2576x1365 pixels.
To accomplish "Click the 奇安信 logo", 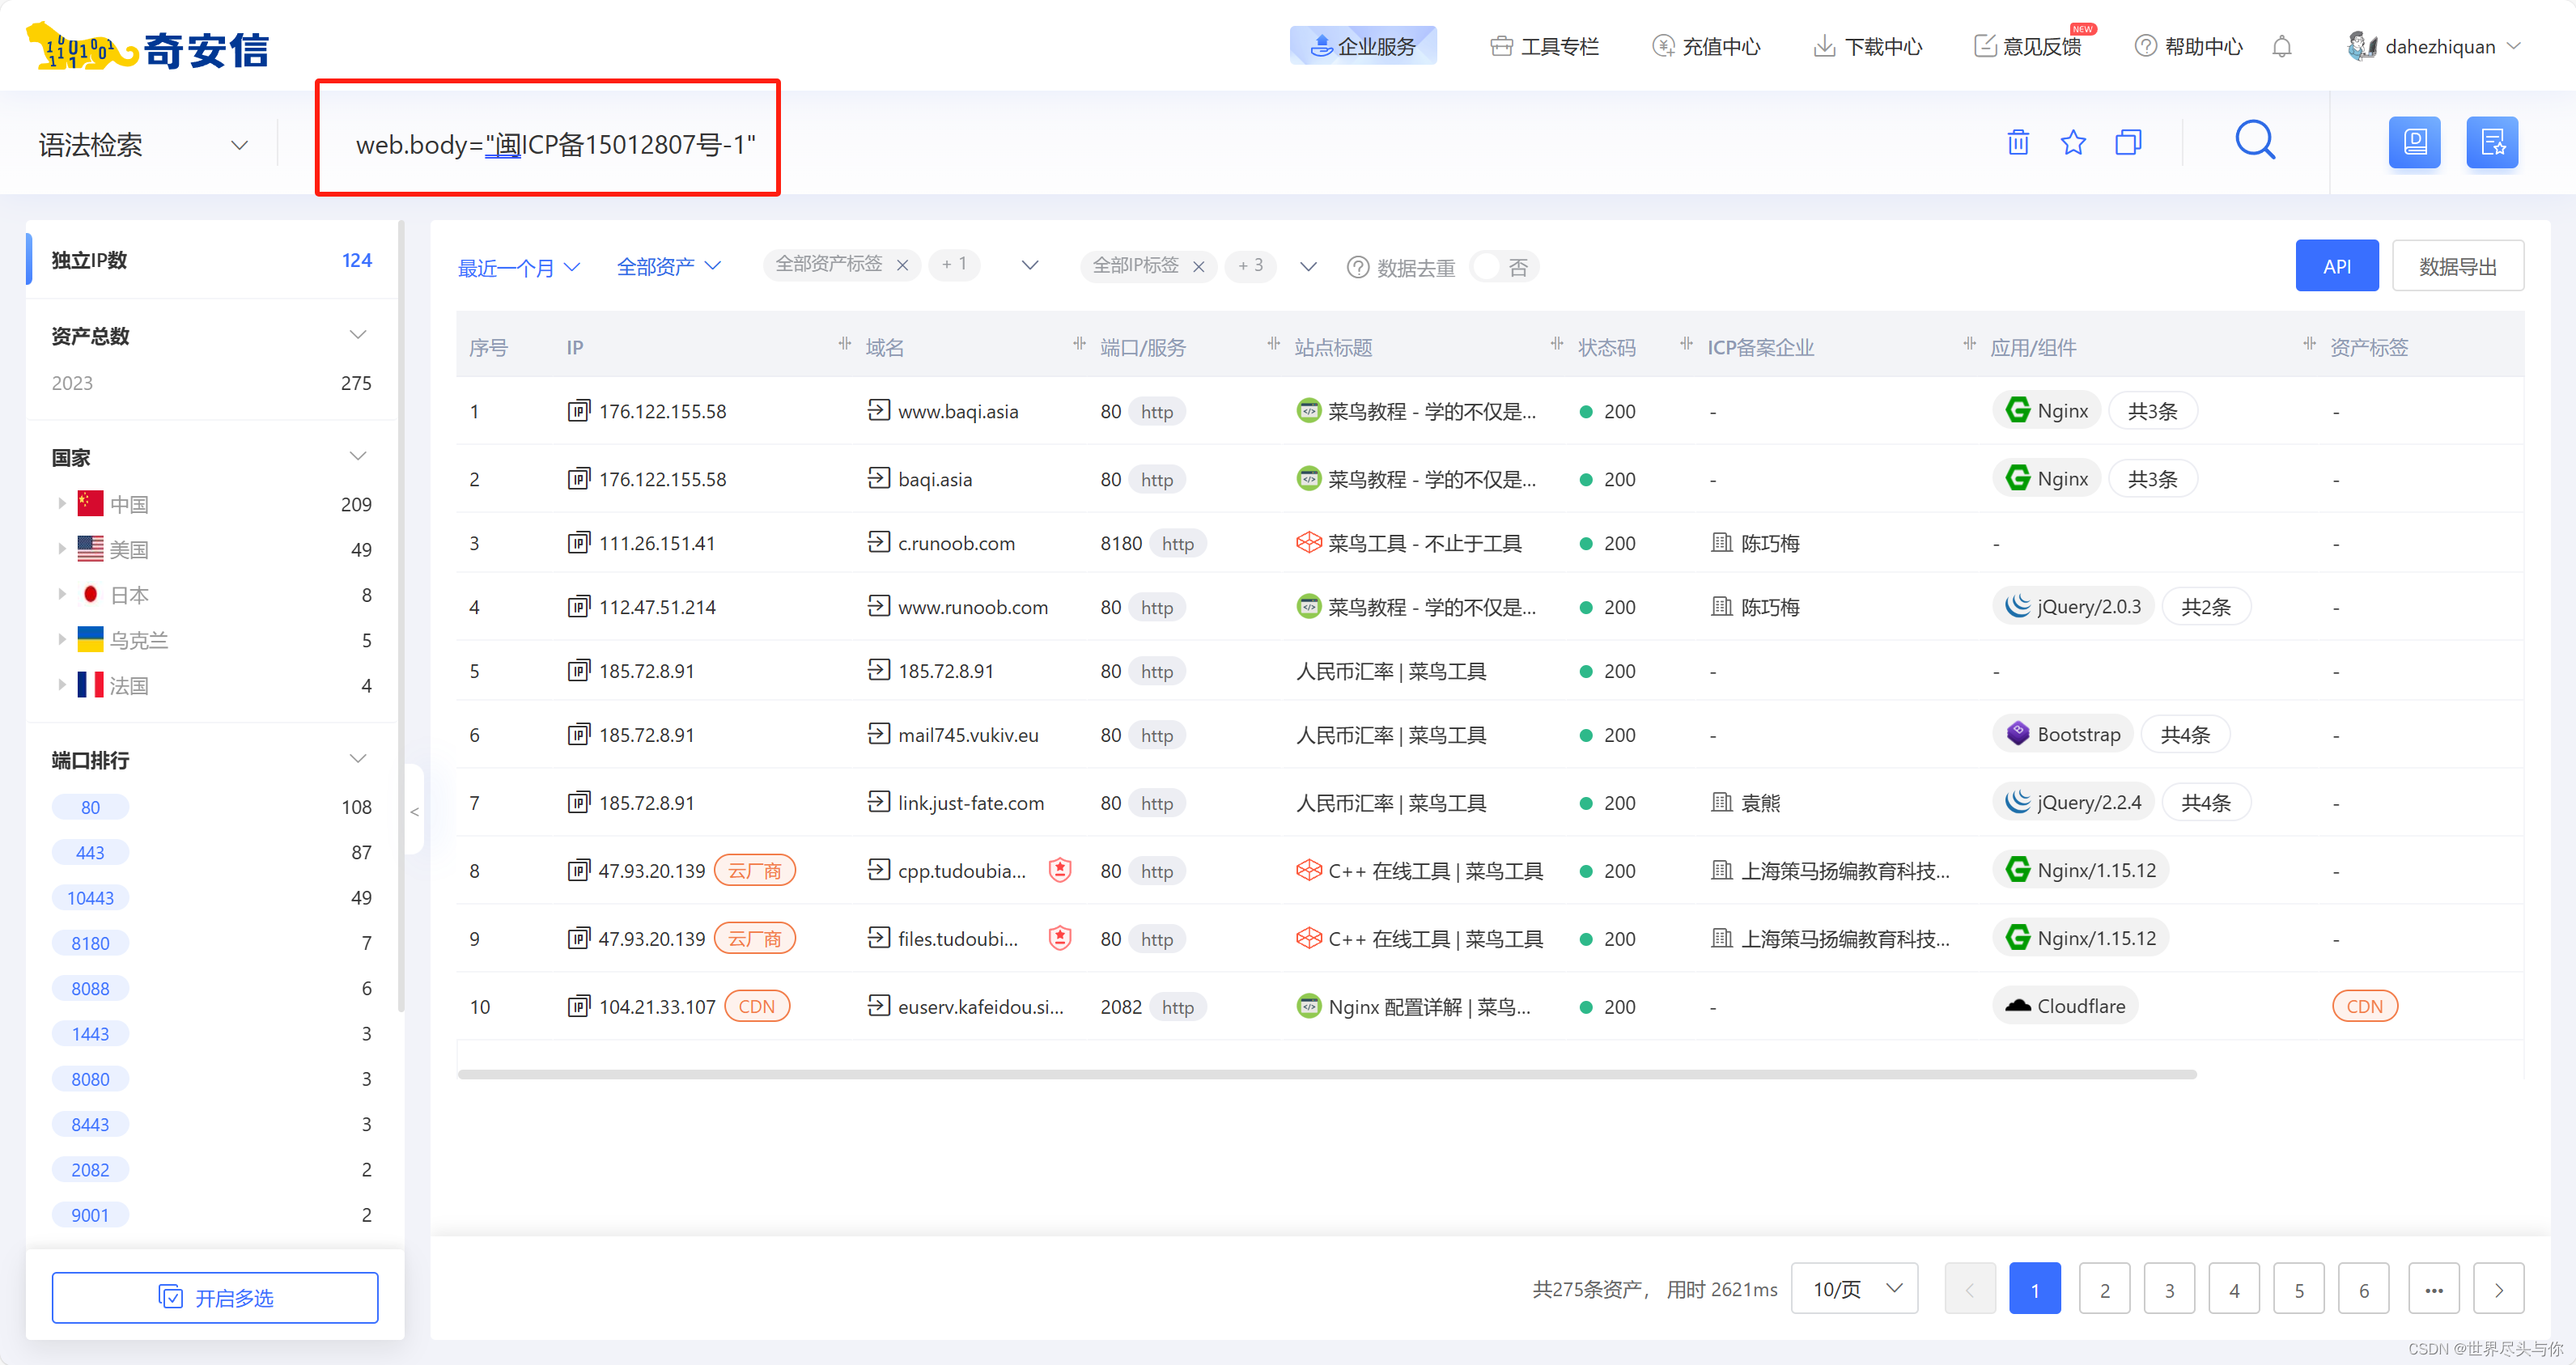I will click(148, 46).
